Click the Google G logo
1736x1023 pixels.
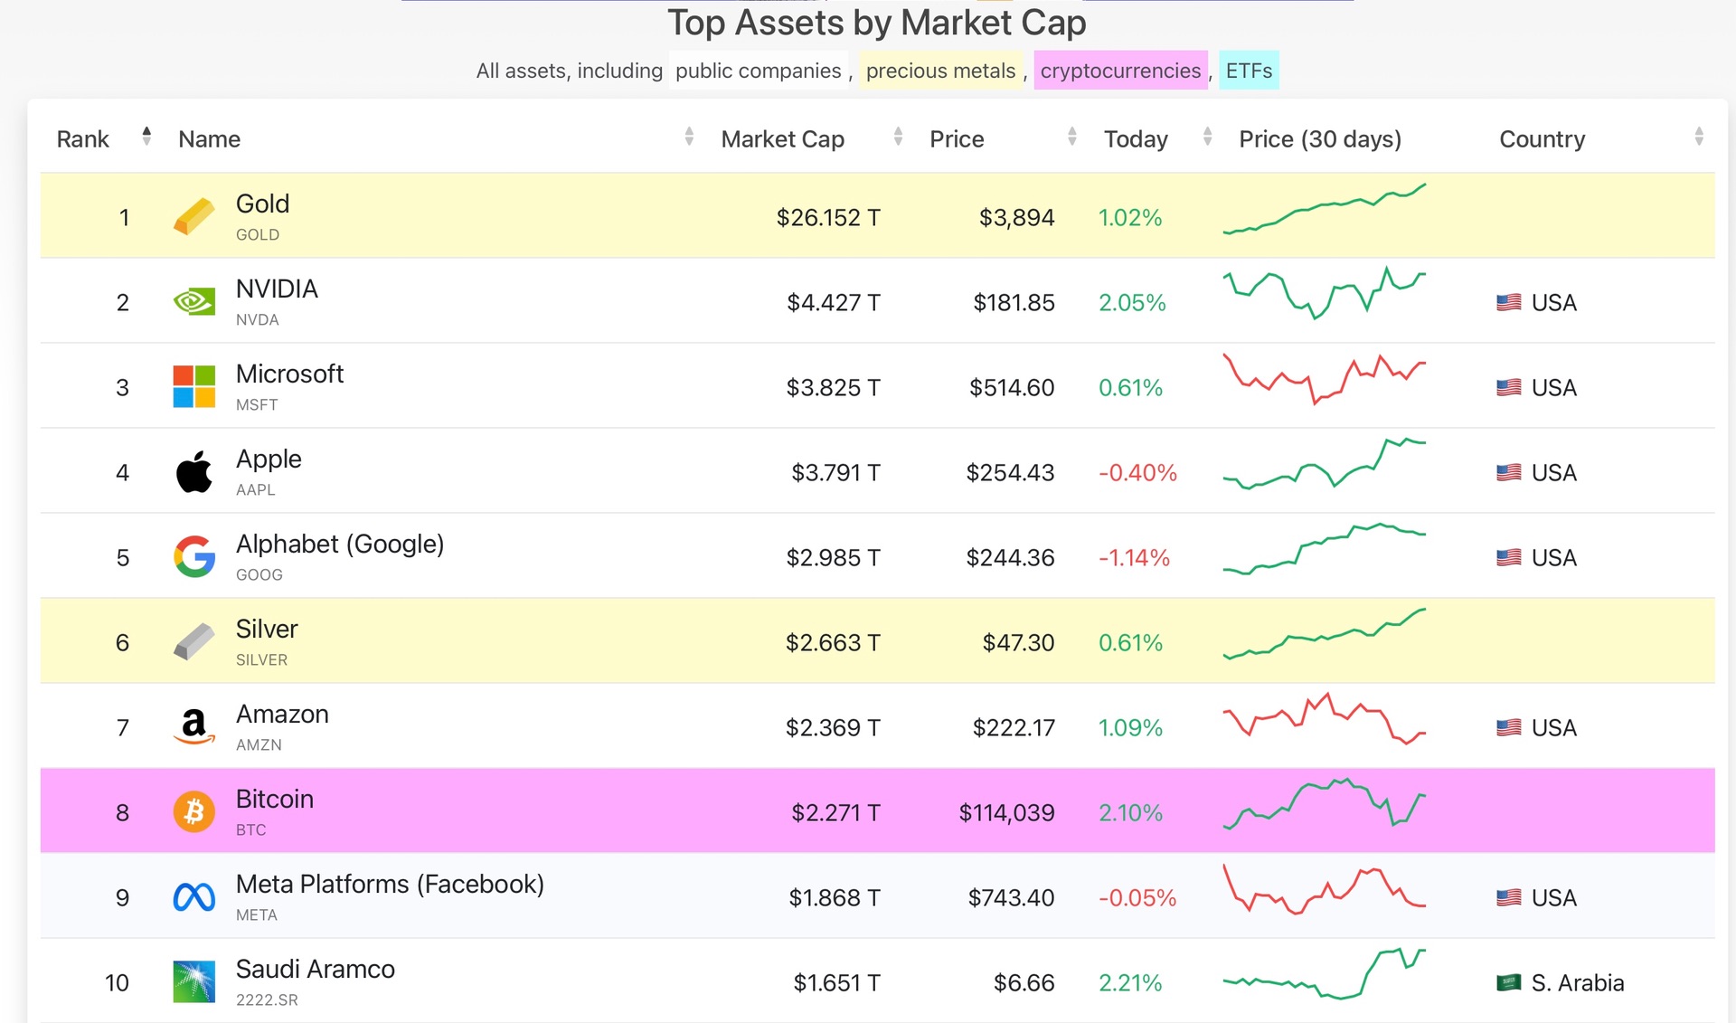point(193,557)
